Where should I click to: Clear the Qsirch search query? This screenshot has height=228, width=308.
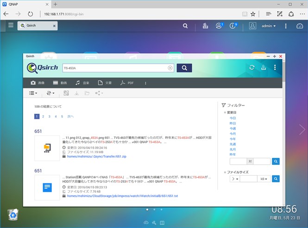[x=170, y=68]
